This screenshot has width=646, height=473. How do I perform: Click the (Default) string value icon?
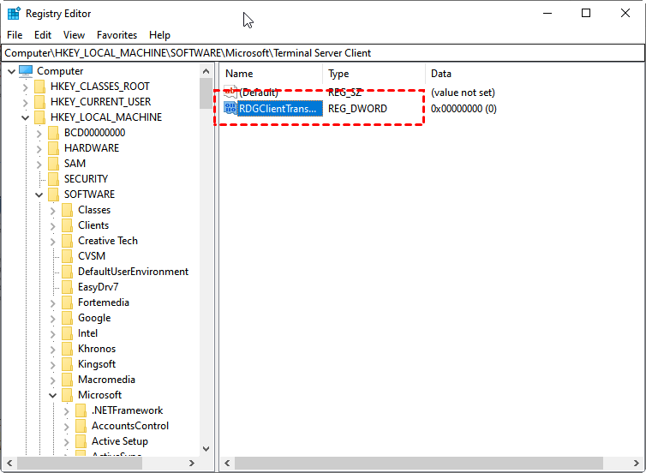(230, 93)
